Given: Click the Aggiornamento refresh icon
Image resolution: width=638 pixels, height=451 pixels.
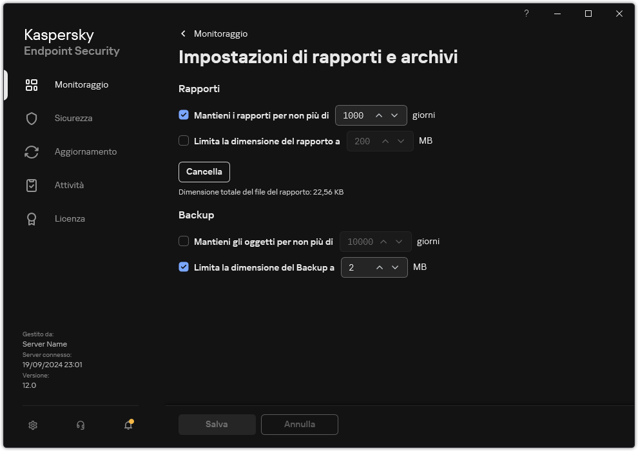Looking at the screenshot, I should [x=31, y=151].
